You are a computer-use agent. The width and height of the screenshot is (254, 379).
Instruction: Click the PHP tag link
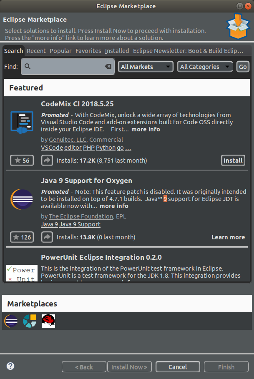tap(89, 148)
